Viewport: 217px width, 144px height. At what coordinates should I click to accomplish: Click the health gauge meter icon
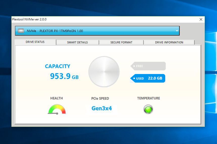coord(57,109)
